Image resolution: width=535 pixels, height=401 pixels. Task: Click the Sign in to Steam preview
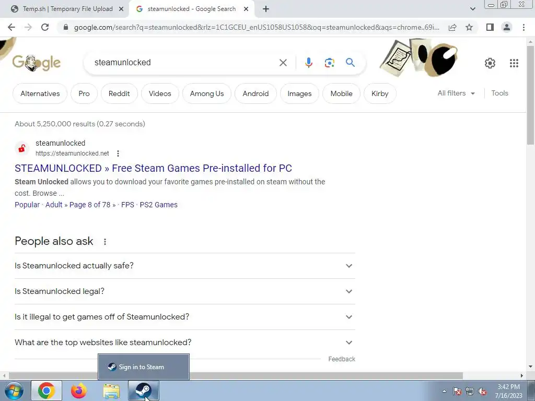point(144,367)
